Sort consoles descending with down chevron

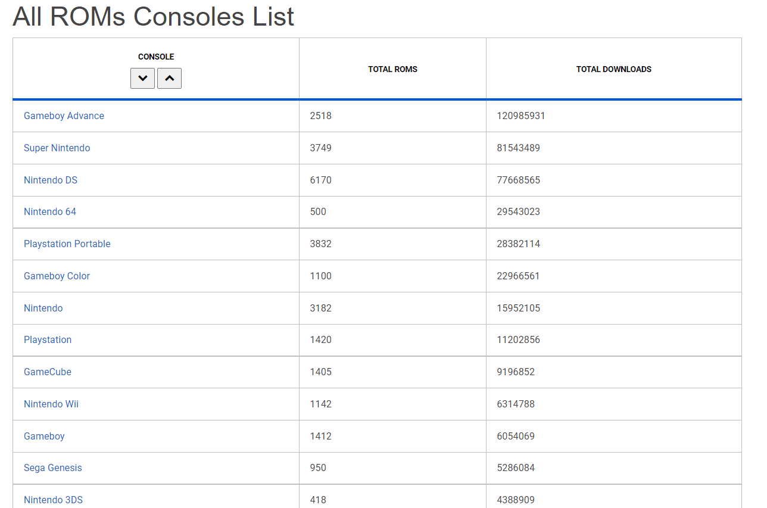(142, 78)
